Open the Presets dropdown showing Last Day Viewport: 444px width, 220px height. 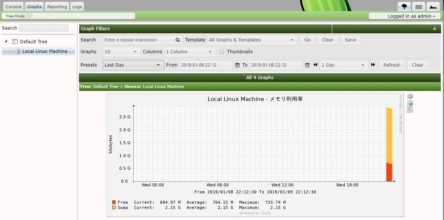coord(133,65)
